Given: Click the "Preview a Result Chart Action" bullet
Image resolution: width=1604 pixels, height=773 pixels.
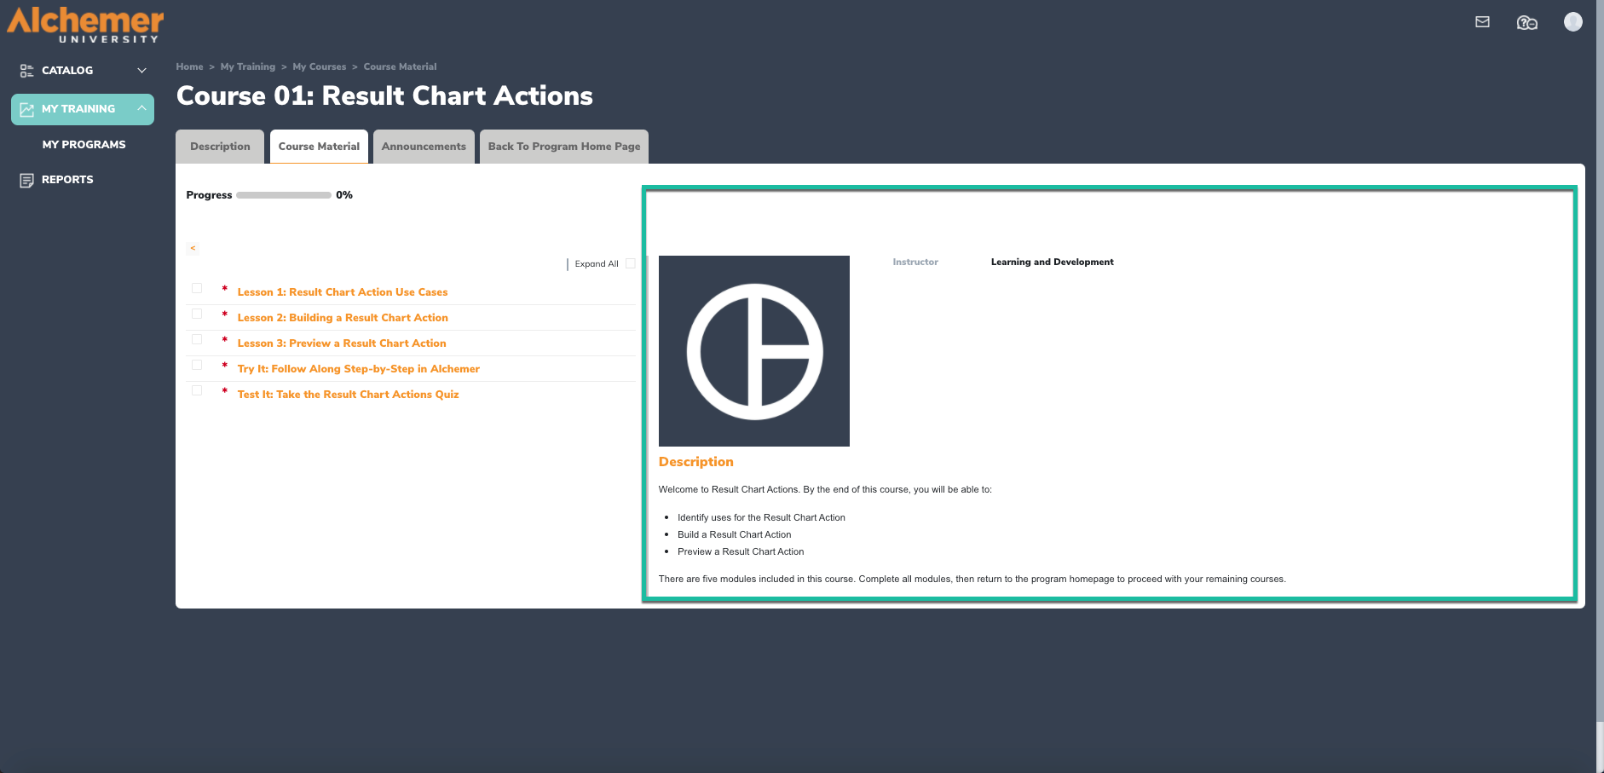Looking at the screenshot, I should click(x=741, y=551).
